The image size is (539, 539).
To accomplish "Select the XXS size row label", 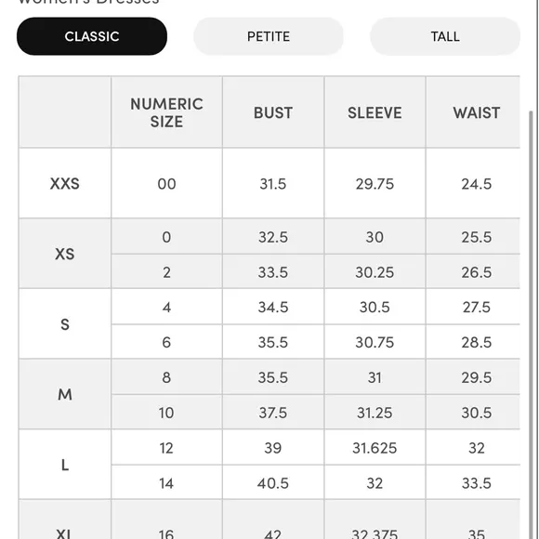I will 65,183.
